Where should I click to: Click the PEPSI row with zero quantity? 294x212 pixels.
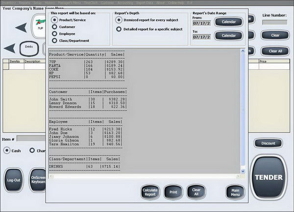point(86,77)
